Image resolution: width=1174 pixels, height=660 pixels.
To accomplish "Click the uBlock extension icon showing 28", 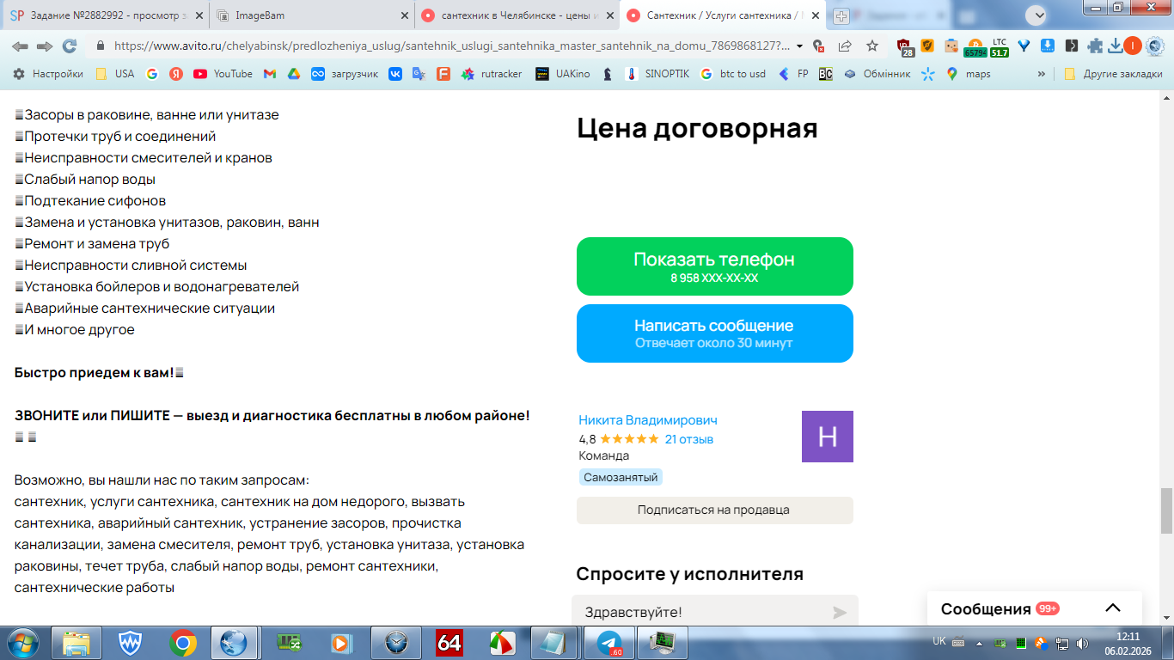I will point(905,47).
